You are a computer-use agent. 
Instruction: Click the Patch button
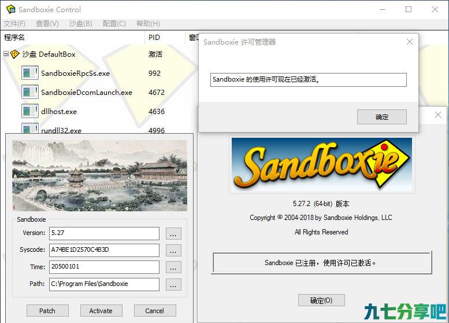[x=47, y=311]
